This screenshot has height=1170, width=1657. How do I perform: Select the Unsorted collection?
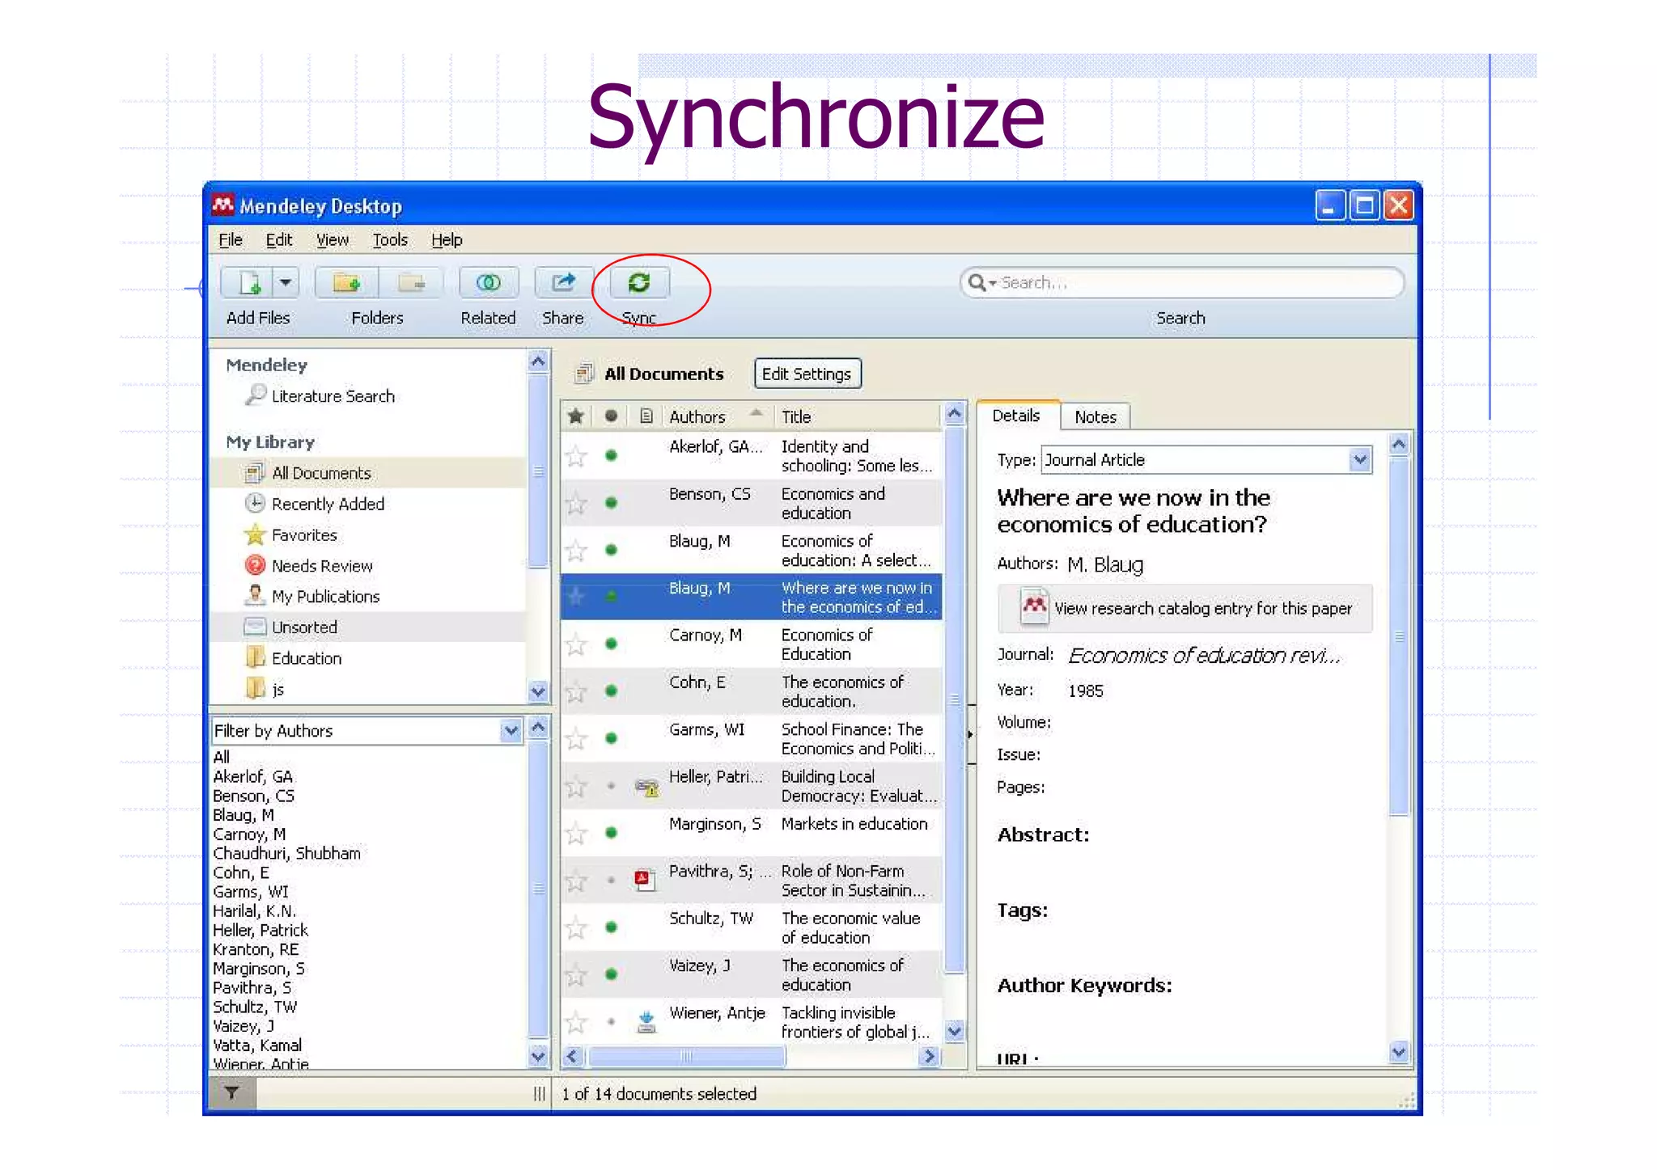[x=304, y=627]
